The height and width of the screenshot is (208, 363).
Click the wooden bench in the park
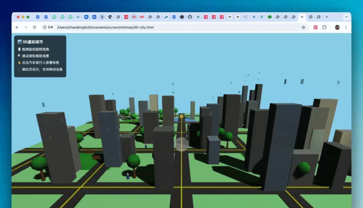pos(97,157)
